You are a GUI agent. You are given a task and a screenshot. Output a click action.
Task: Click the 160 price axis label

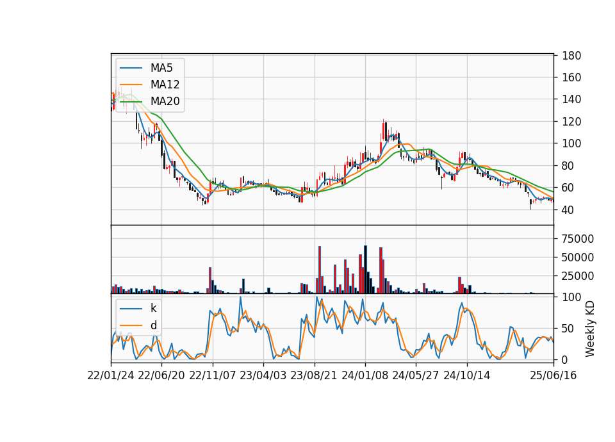pyautogui.click(x=571, y=78)
